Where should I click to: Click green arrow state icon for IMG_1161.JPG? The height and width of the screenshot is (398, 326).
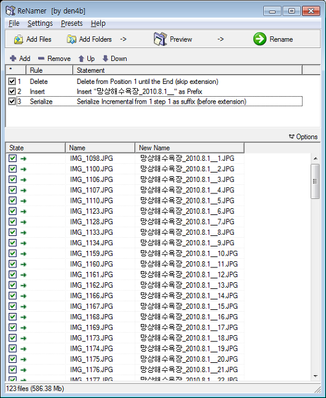23,275
